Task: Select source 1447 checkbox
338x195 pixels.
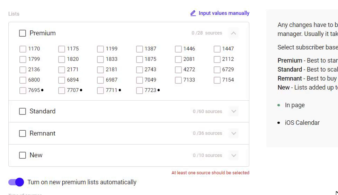Action: (x=217, y=49)
